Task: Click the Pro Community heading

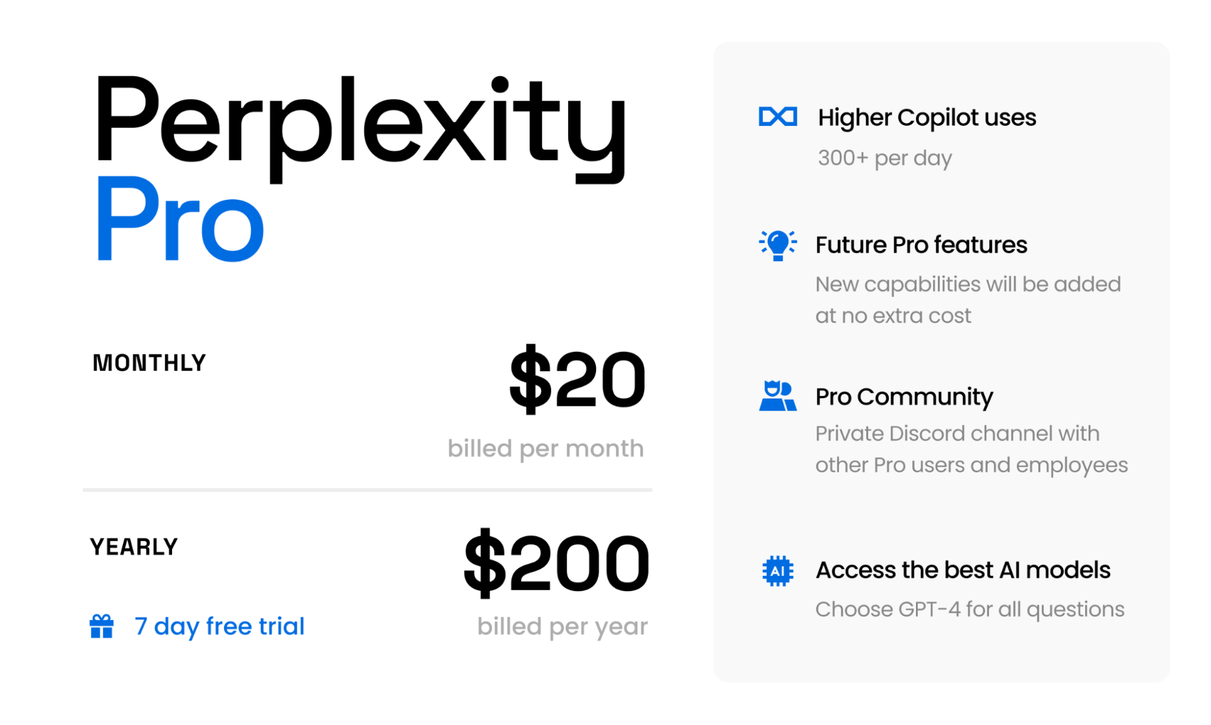Action: (x=904, y=397)
